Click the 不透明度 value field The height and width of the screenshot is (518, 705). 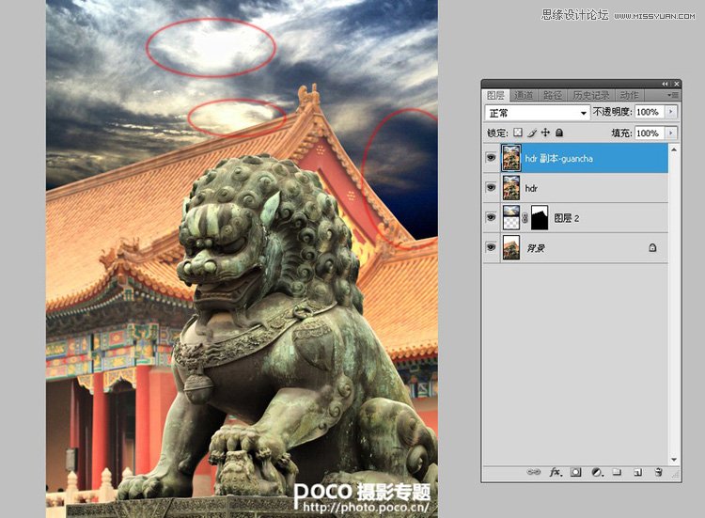[x=650, y=112]
